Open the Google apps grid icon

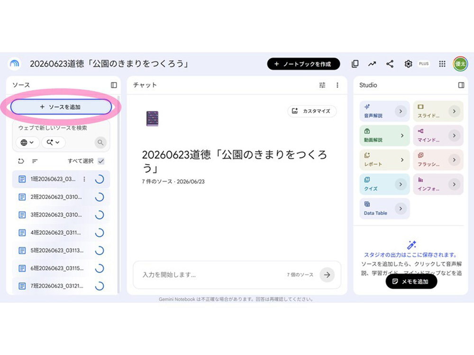pyautogui.click(x=442, y=64)
